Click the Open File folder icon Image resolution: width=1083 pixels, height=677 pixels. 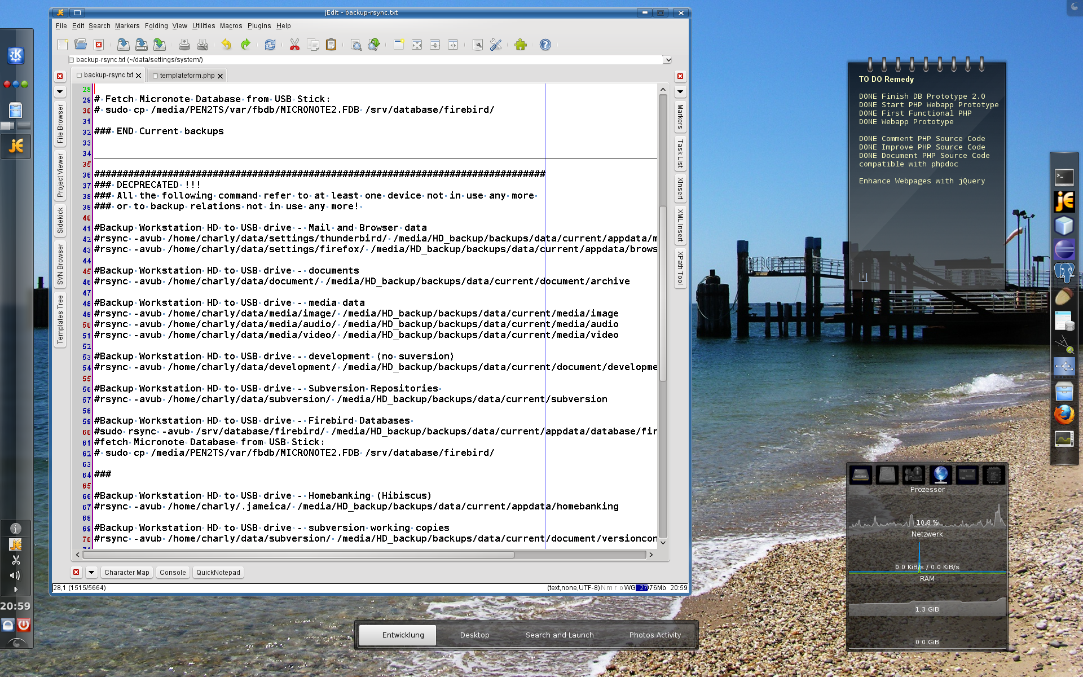[x=81, y=45]
